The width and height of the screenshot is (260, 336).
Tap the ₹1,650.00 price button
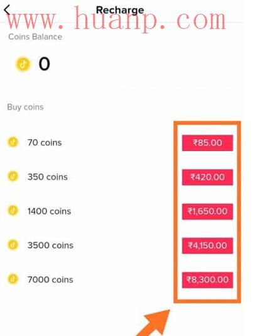[x=207, y=211]
